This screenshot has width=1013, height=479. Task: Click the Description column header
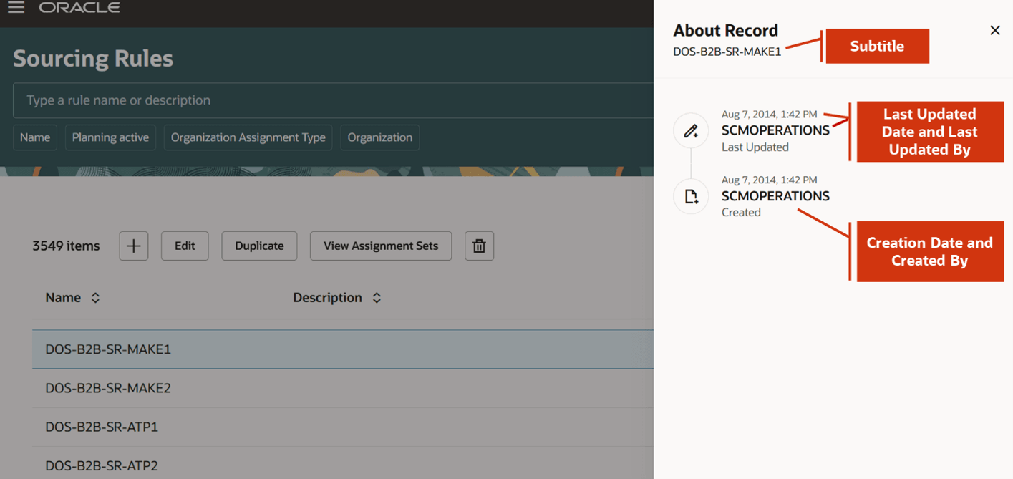(327, 298)
